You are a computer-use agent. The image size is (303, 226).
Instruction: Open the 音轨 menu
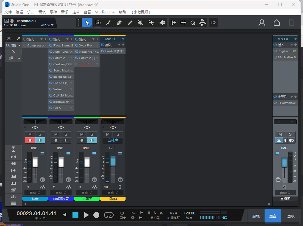(x=42, y=12)
